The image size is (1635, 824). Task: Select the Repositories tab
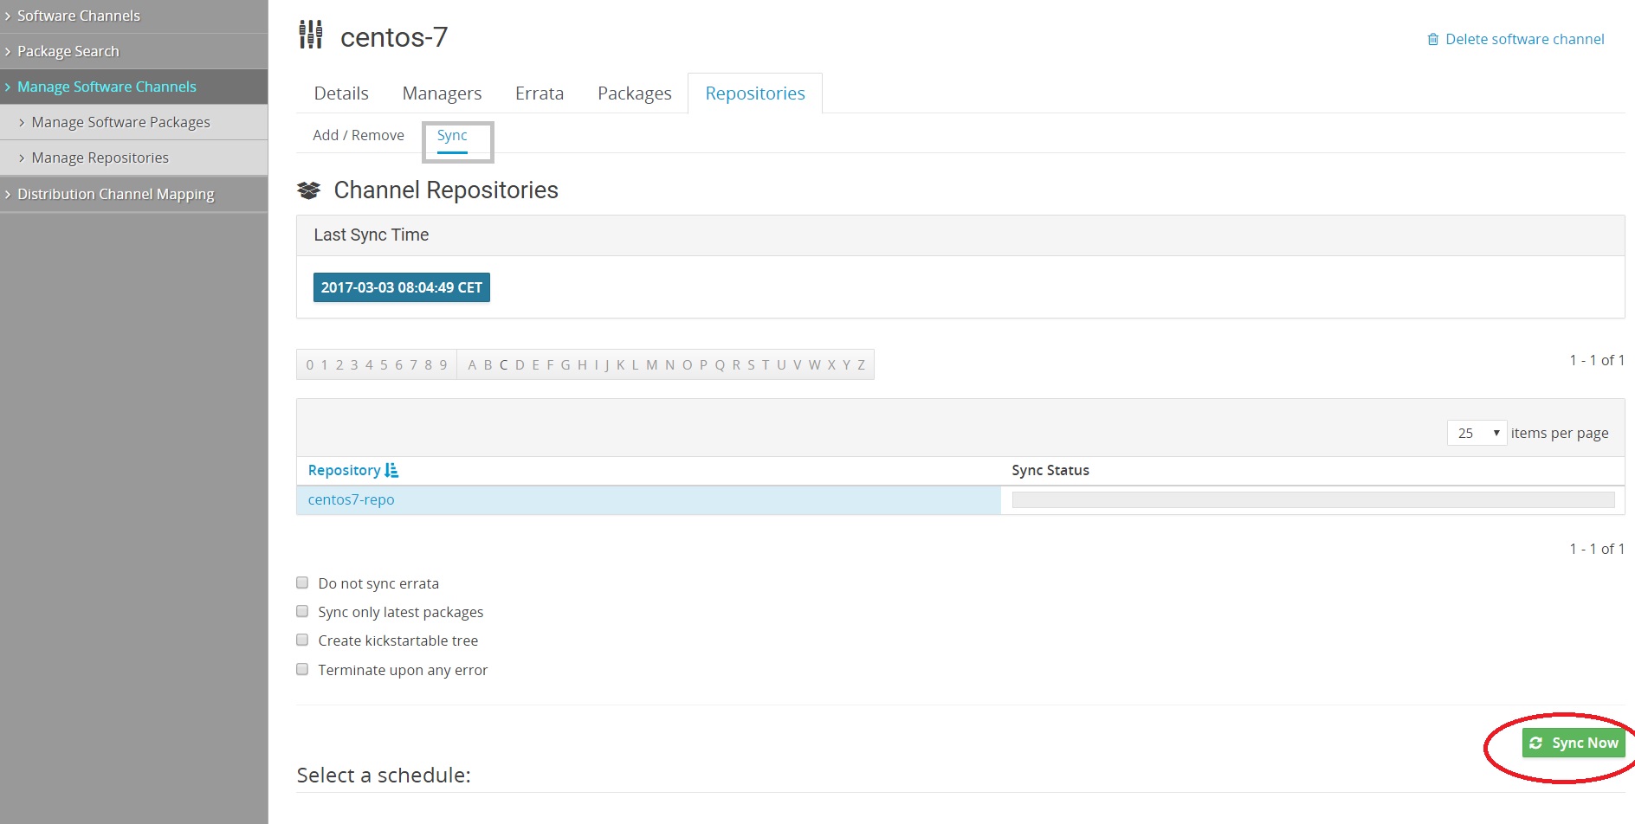coord(755,93)
